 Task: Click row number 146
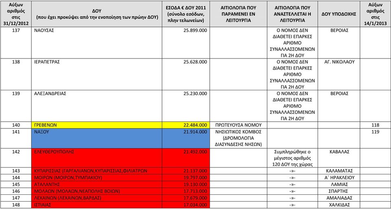pyautogui.click(x=16, y=191)
